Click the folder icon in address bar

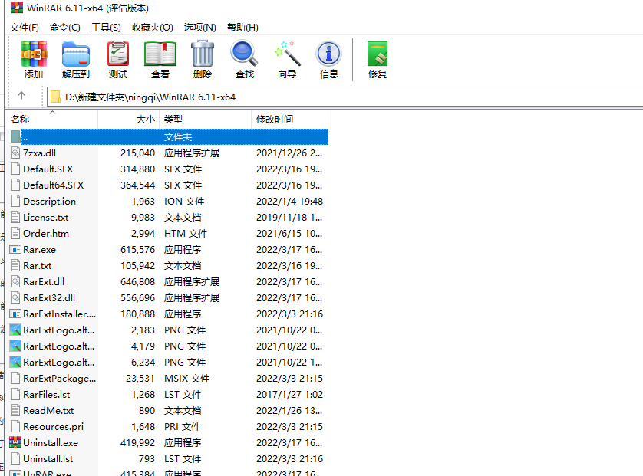tap(55, 97)
